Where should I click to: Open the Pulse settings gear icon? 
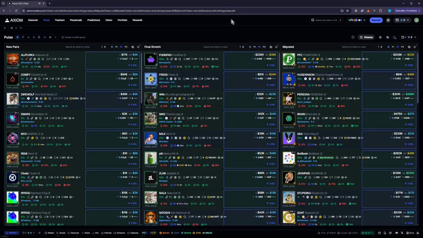point(380,37)
